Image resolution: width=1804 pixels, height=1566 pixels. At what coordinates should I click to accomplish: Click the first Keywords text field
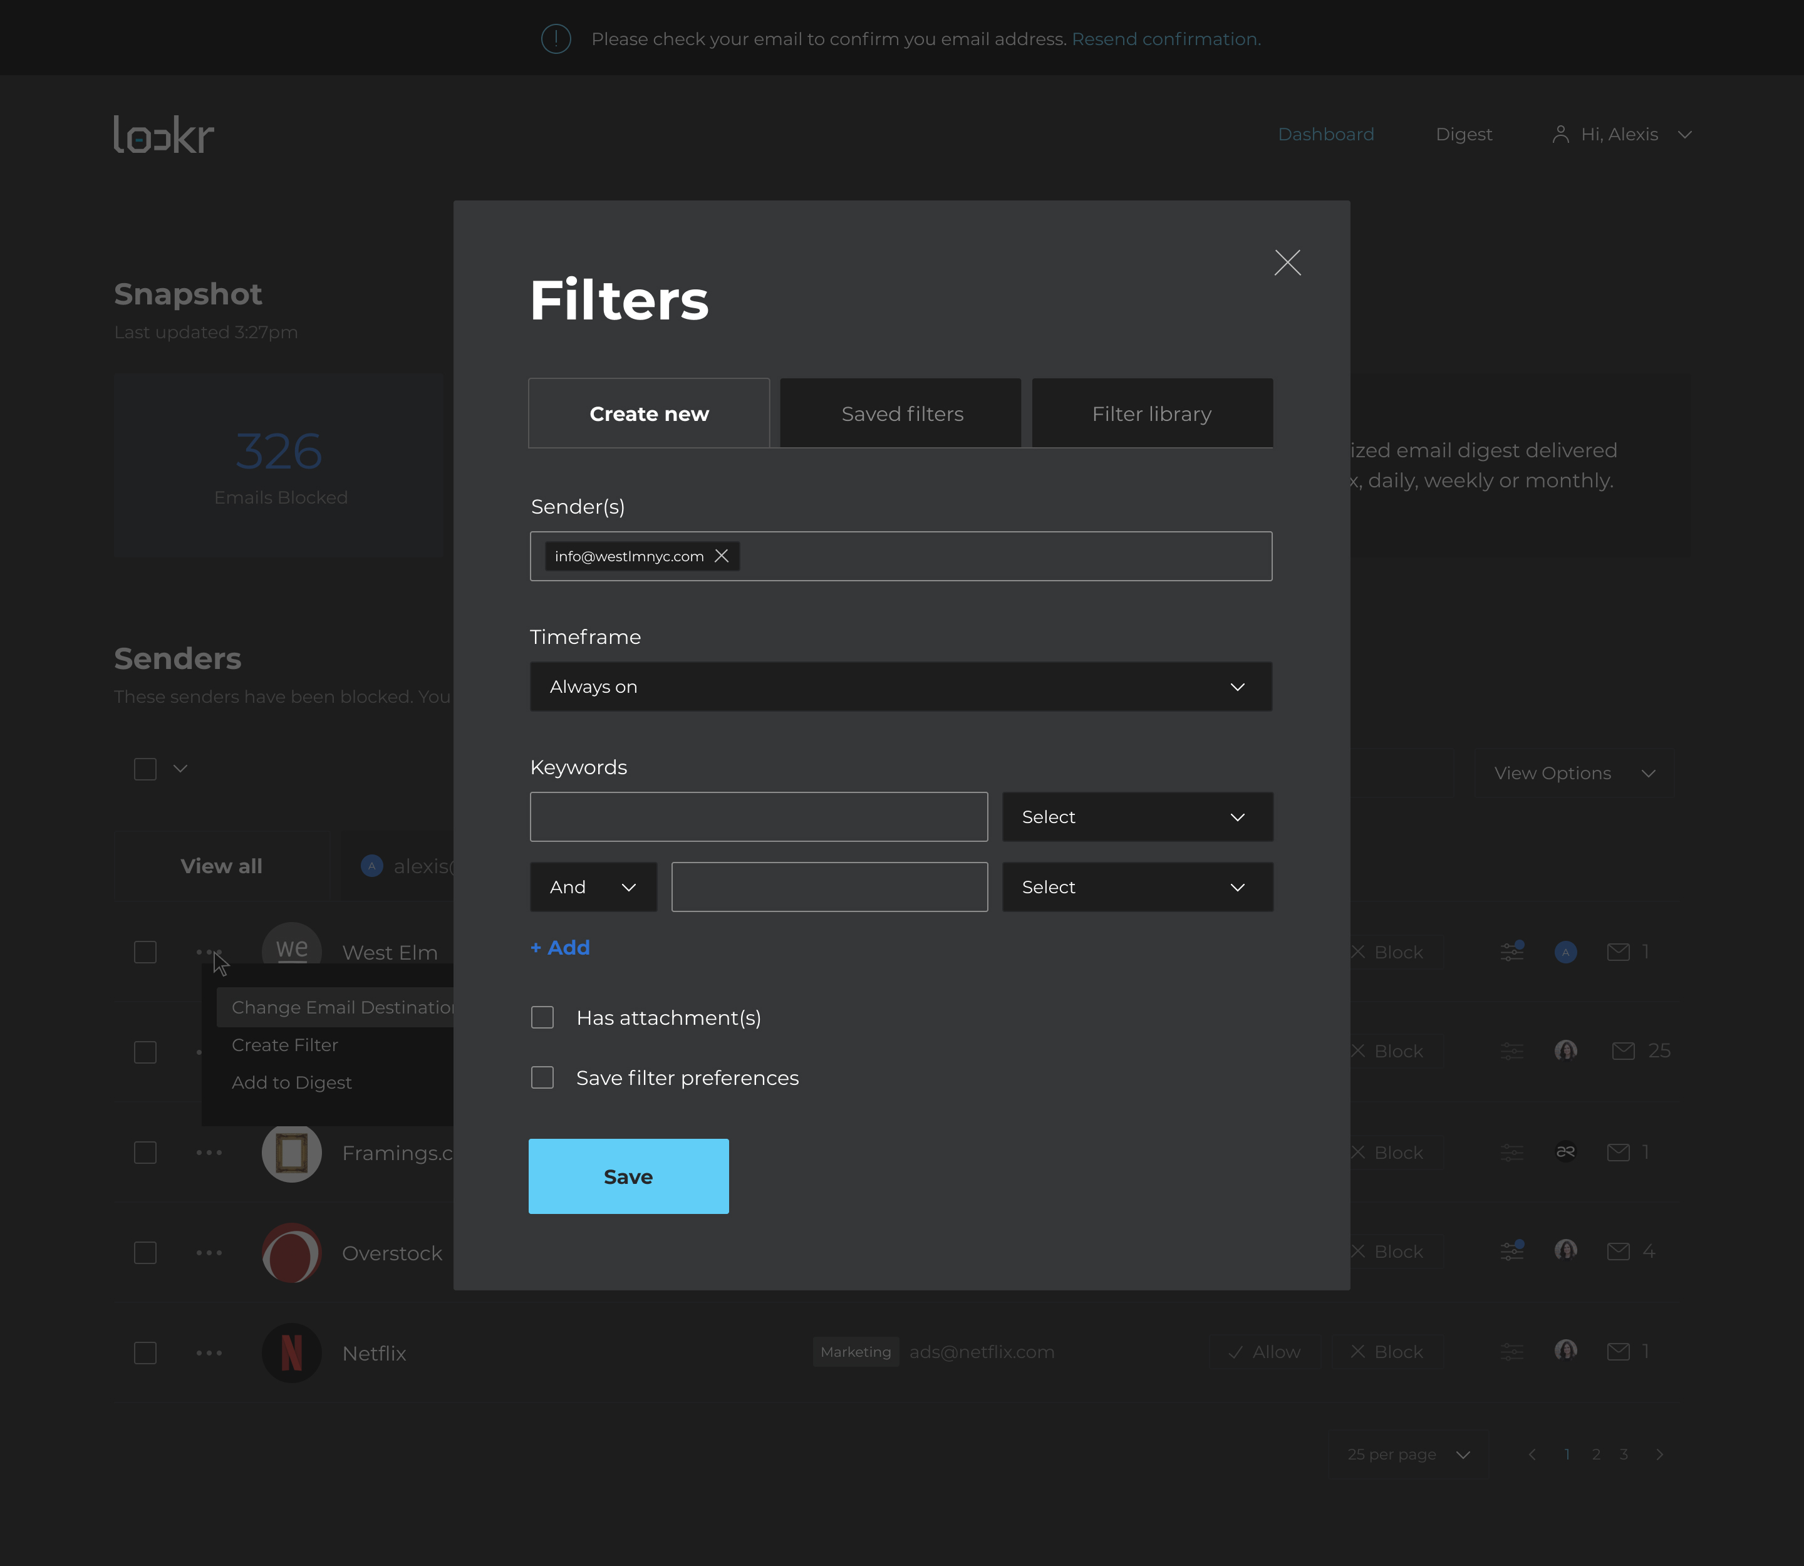click(x=759, y=817)
